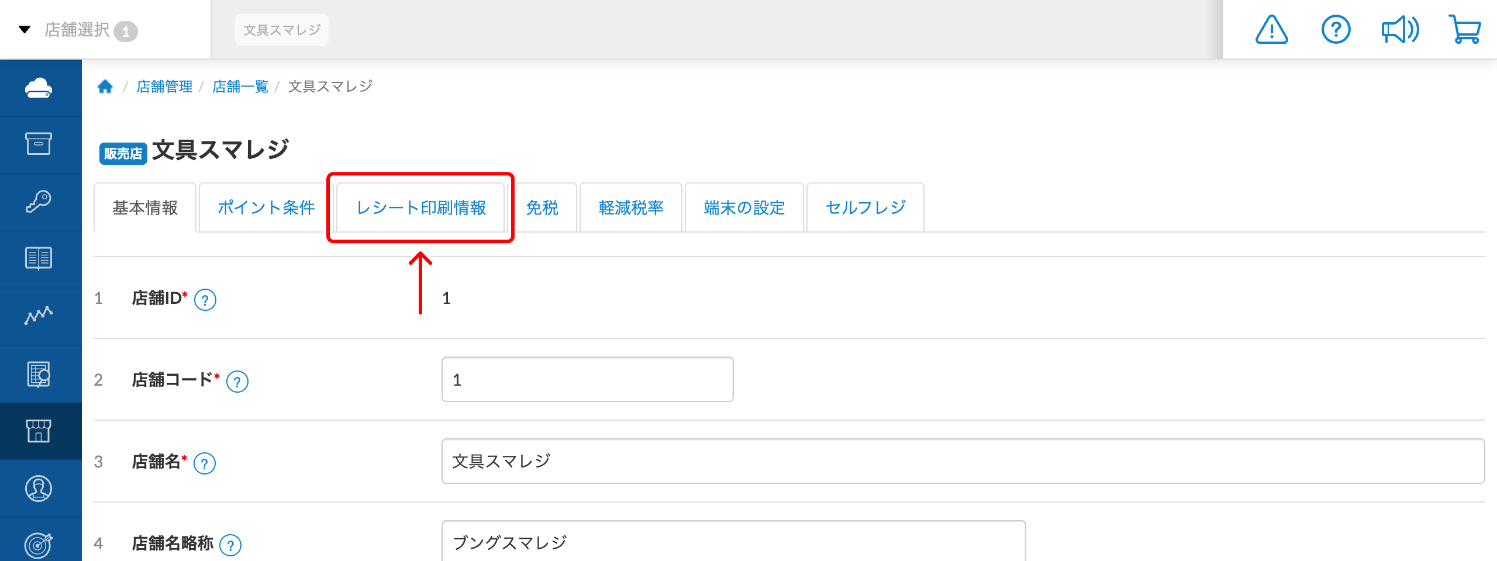Open 店舗管理 breadcrumb link
1497x561 pixels.
(x=164, y=86)
